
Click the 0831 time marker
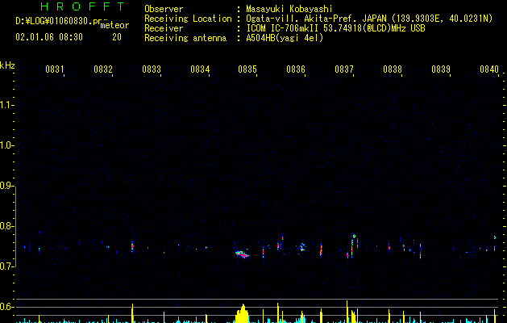pyautogui.click(x=54, y=69)
